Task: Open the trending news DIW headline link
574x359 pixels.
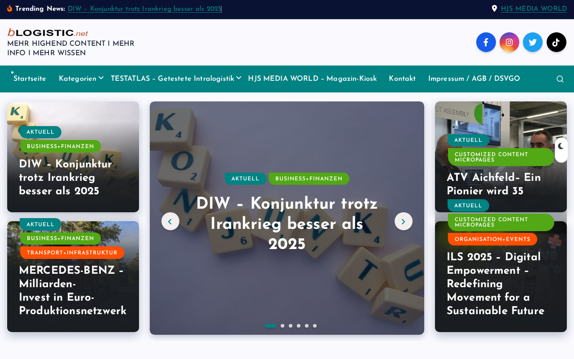Action: (144, 9)
